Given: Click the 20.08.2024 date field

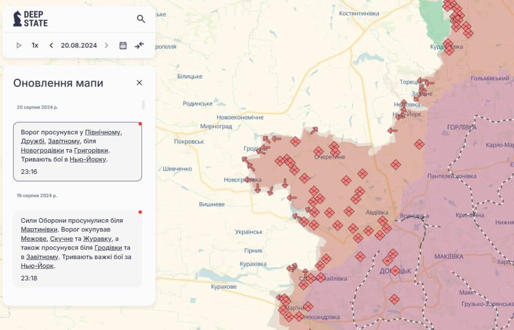Looking at the screenshot, I should tap(79, 45).
